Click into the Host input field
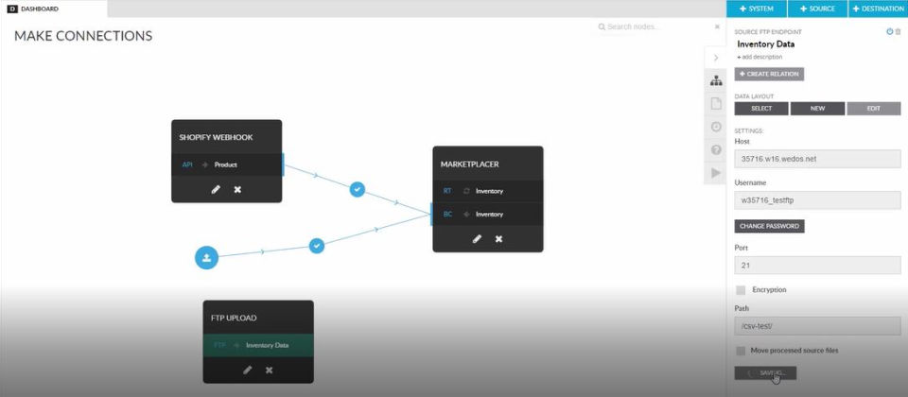908x397 pixels. coord(817,159)
